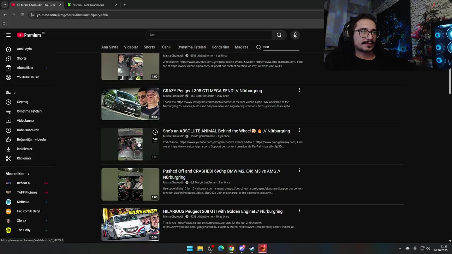Click the main Ara search input field
Image resolution: width=452 pixels, height=254 pixels.
(x=209, y=35)
